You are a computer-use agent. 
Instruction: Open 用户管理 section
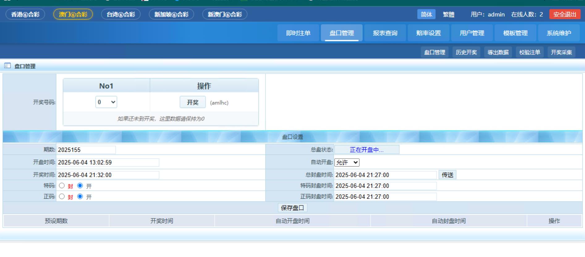[x=472, y=33]
